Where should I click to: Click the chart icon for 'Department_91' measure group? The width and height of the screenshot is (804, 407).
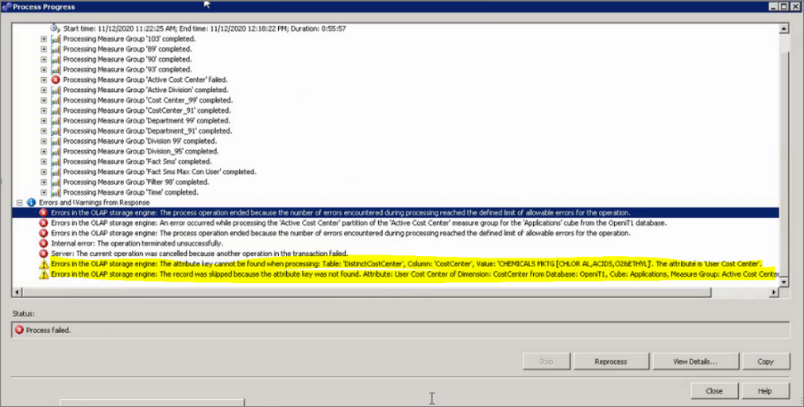pyautogui.click(x=56, y=131)
